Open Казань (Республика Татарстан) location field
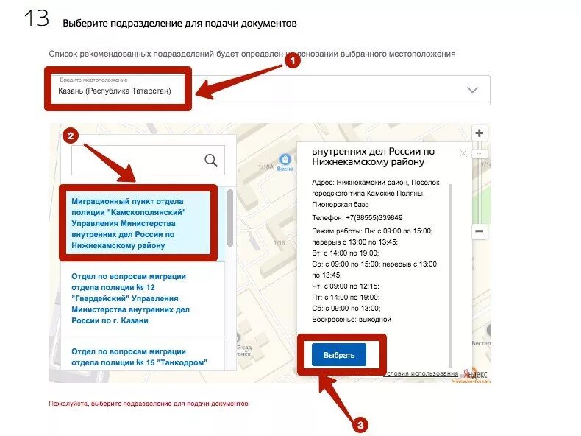The width and height of the screenshot is (581, 436). pyautogui.click(x=267, y=90)
